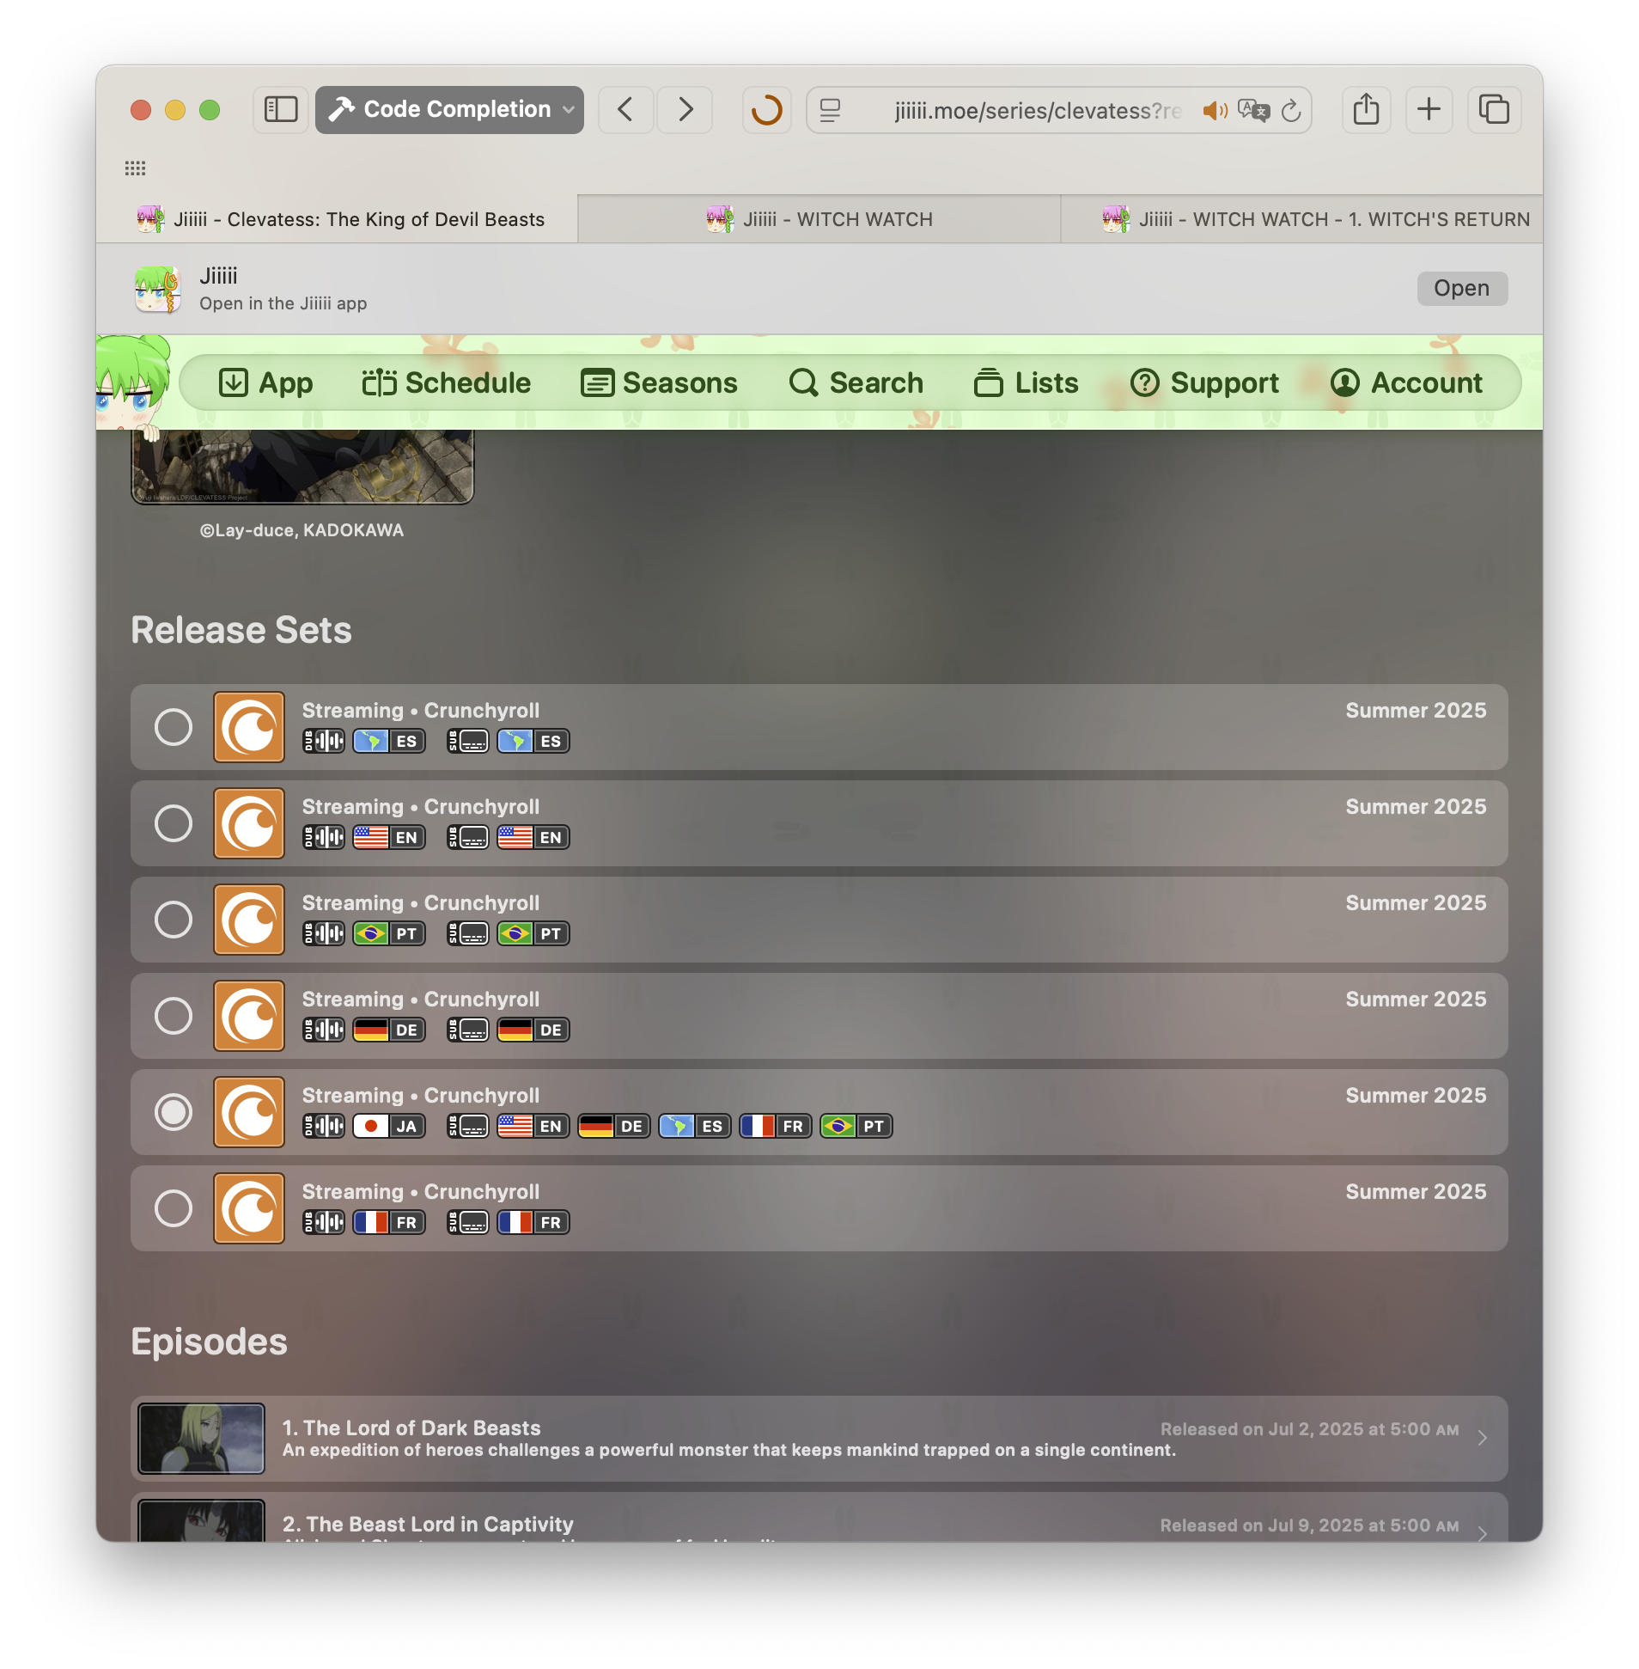Open episode 1 The Lord of Dark Beasts
This screenshot has width=1639, height=1669.
click(x=819, y=1438)
